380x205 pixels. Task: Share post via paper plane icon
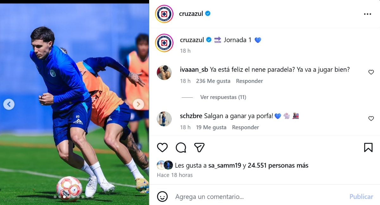(199, 147)
